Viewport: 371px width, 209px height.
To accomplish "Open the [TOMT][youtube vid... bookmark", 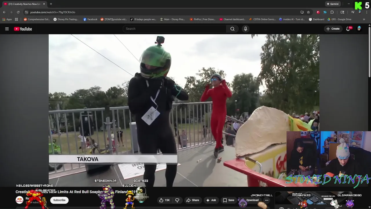I will click(114, 19).
